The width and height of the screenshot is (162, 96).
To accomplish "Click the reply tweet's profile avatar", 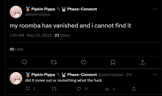I will tap(16, 78).
